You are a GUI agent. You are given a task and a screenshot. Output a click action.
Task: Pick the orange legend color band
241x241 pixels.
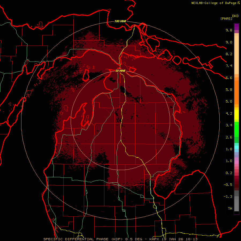pos(236,92)
